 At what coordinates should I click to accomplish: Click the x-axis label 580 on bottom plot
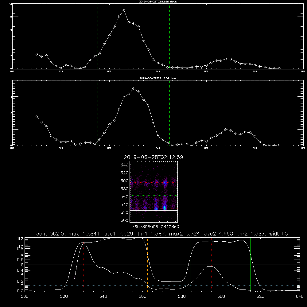click(x=182, y=297)
